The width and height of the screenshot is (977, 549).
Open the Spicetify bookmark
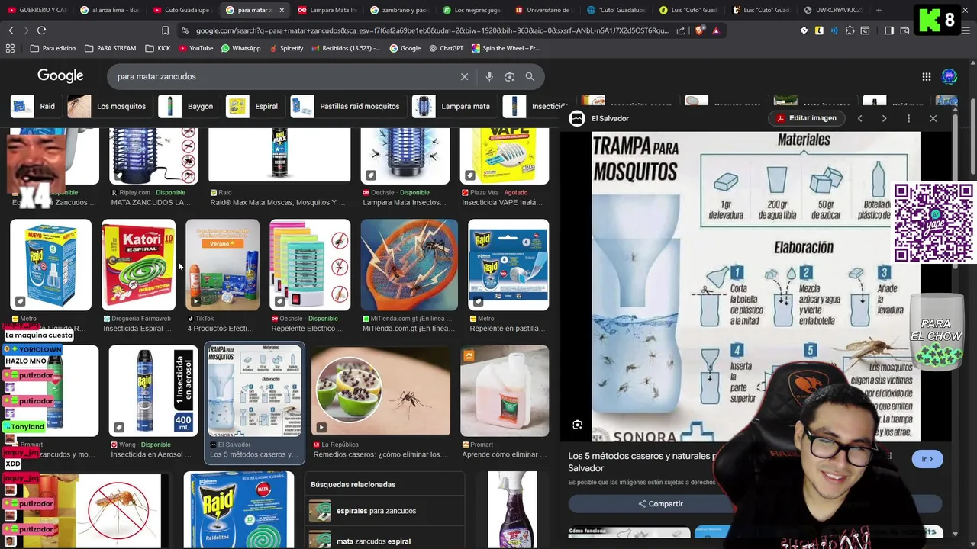[285, 48]
